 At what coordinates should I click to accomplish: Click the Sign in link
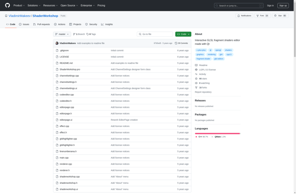[270, 5]
